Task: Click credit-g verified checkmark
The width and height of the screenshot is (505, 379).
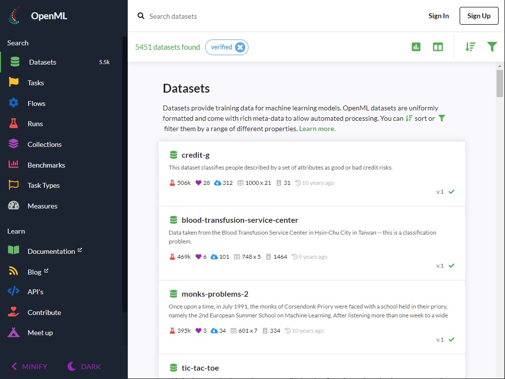Action: [x=452, y=192]
